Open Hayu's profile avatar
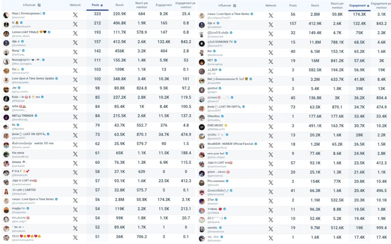The height and width of the screenshot is (244, 391). click(6, 15)
